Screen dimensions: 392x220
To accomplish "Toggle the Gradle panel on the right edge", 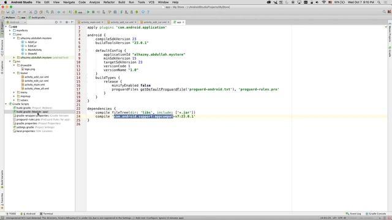I will [x=390, y=51].
